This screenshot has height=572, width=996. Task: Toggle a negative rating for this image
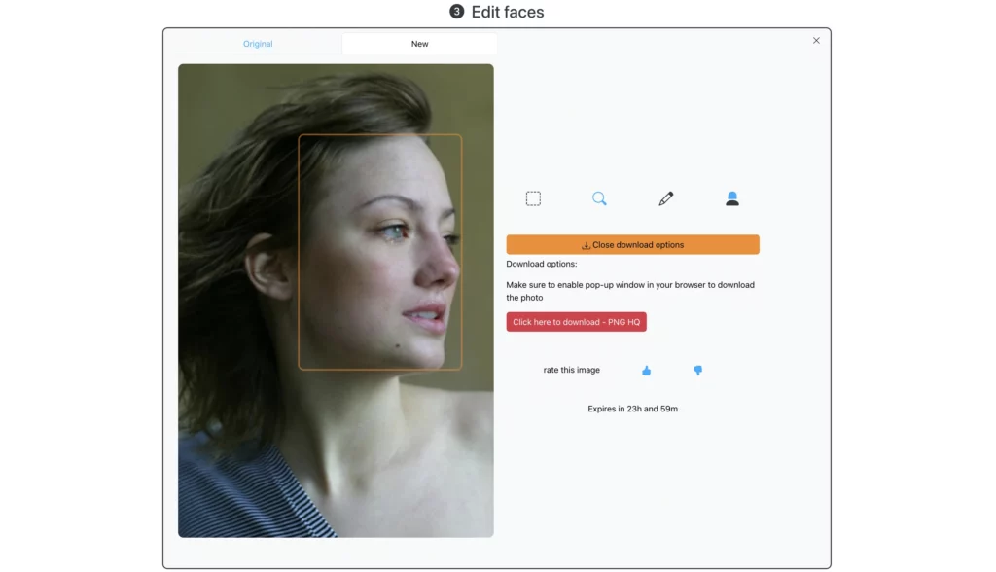click(698, 370)
